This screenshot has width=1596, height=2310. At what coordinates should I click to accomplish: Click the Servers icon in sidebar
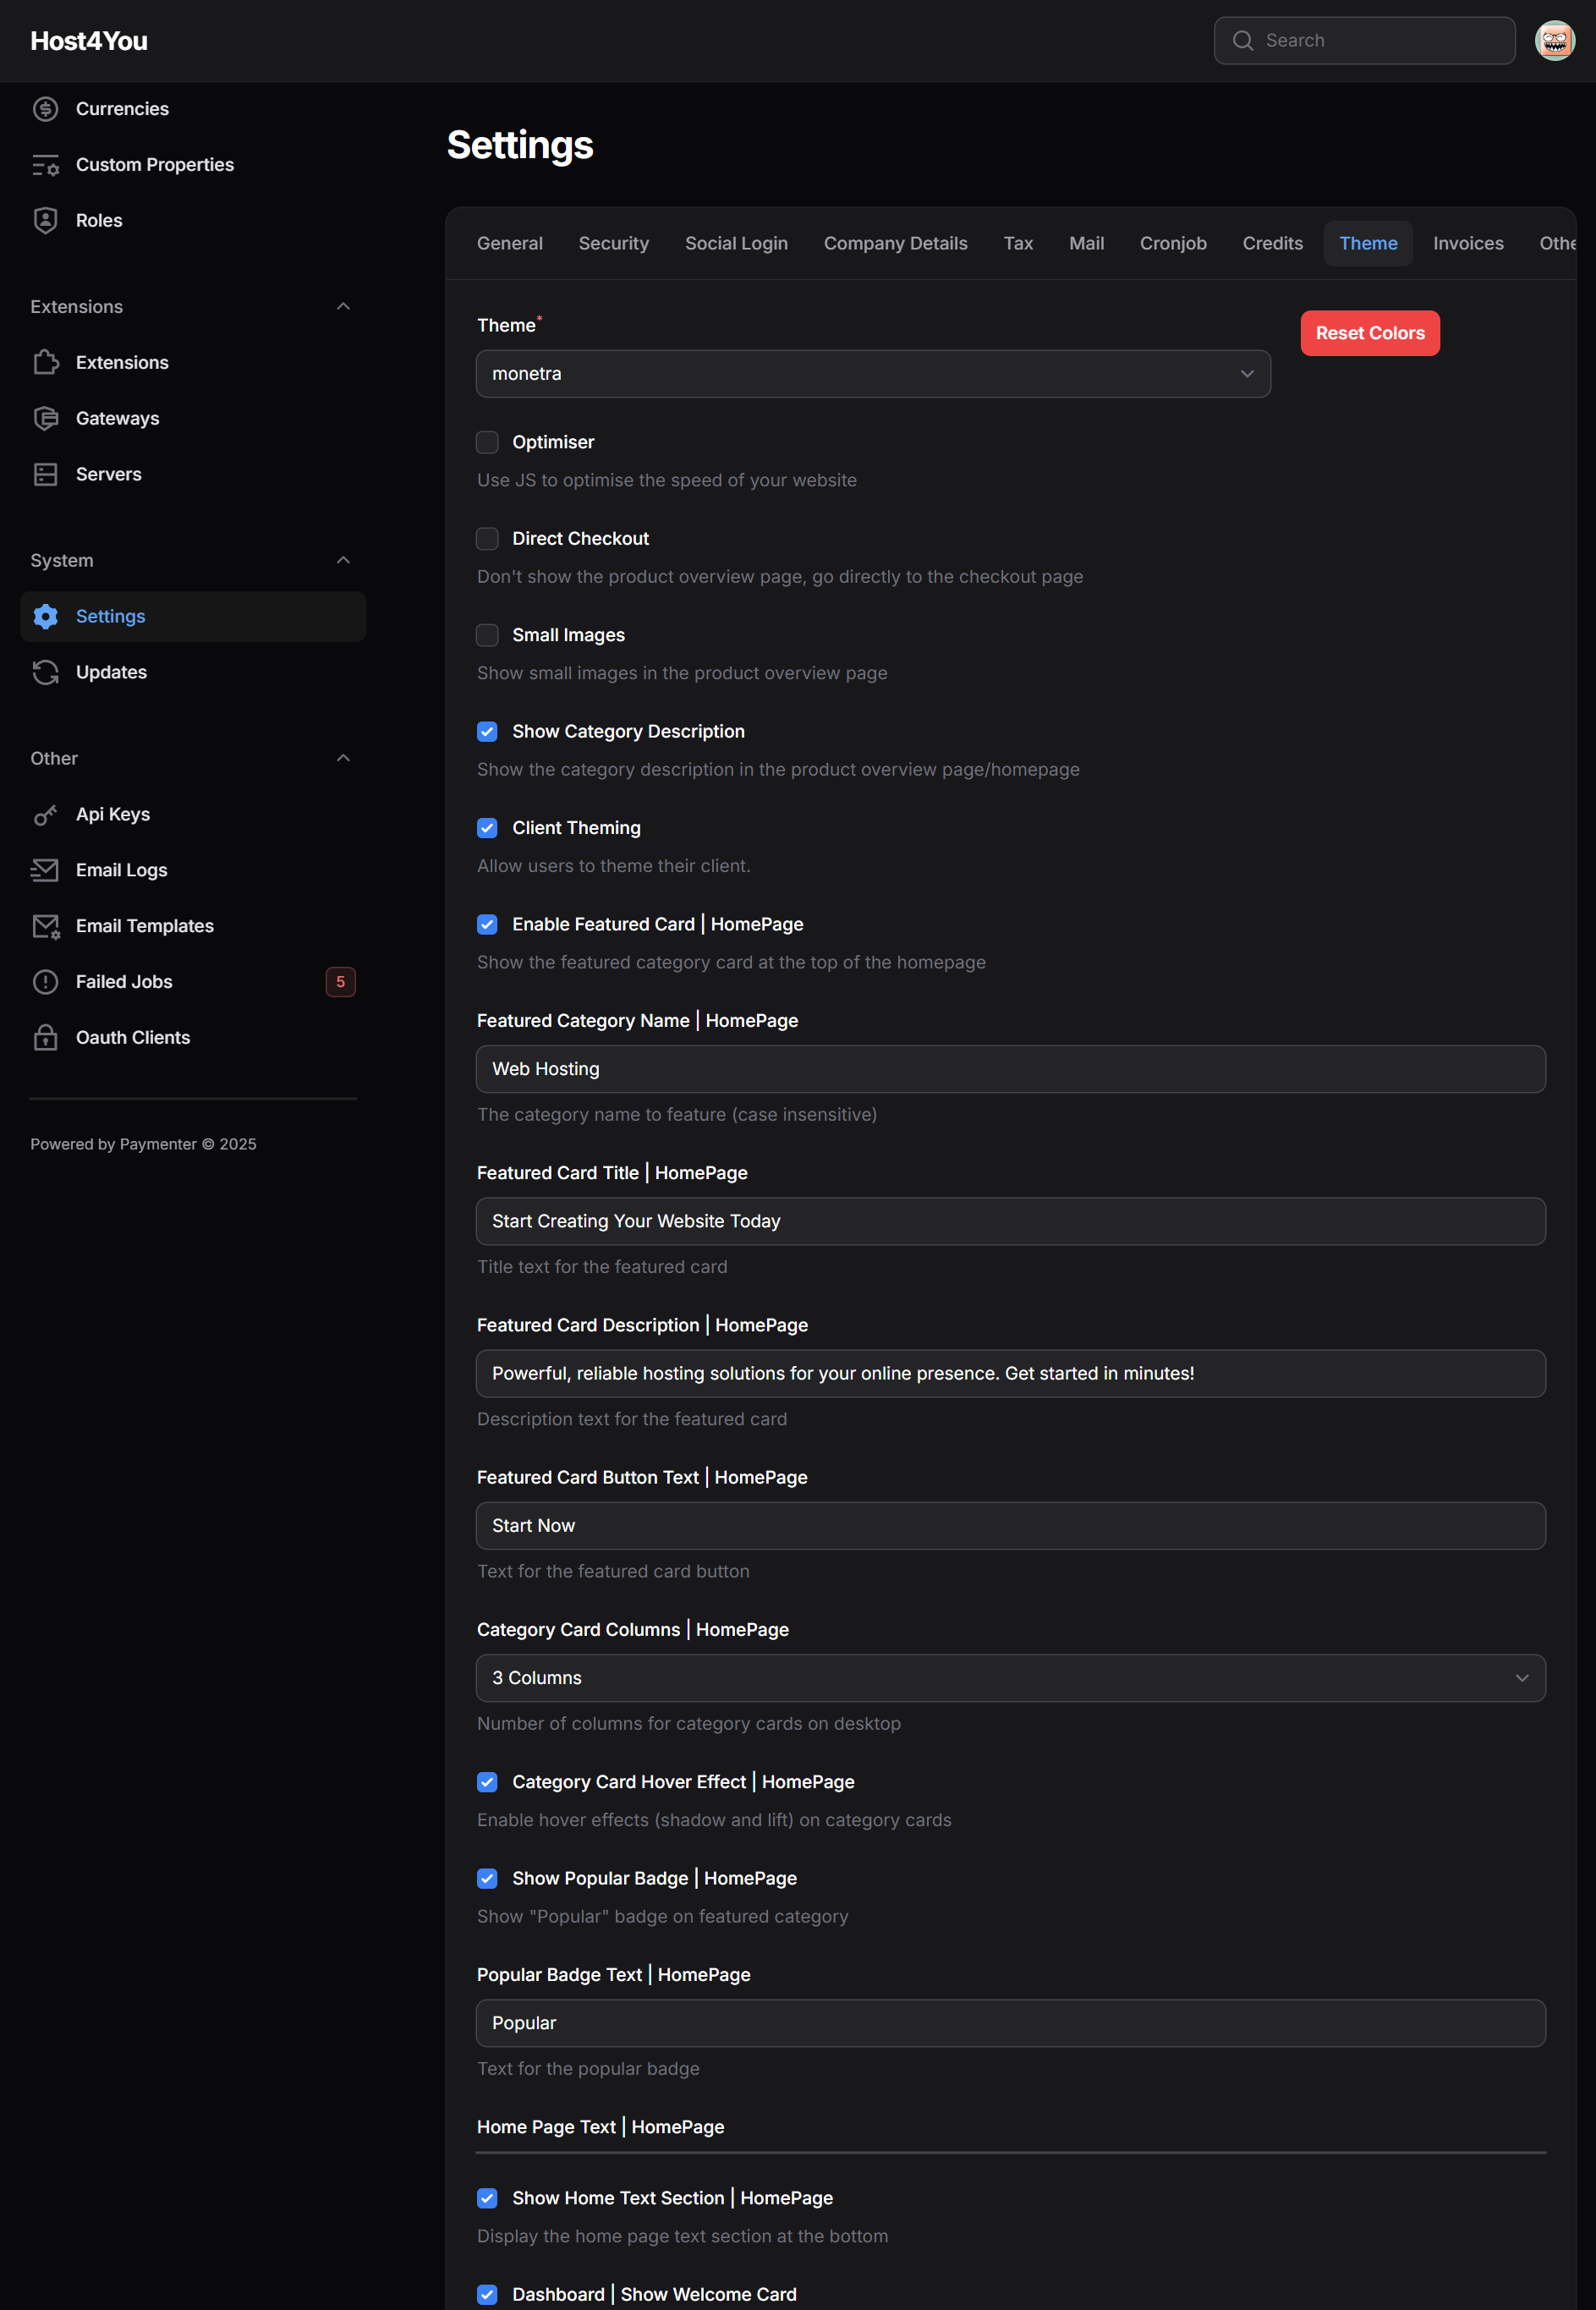click(x=45, y=475)
